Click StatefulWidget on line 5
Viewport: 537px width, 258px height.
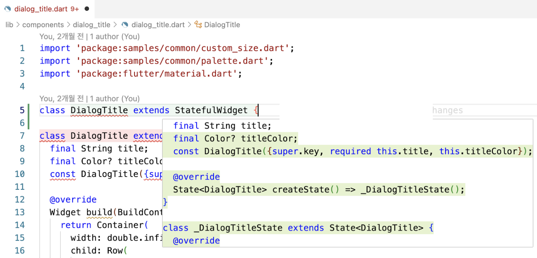click(x=211, y=110)
